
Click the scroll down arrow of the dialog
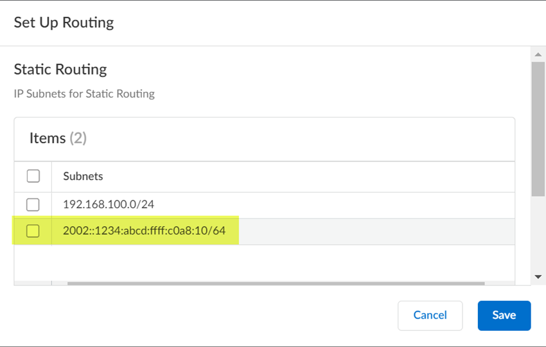[x=538, y=276]
